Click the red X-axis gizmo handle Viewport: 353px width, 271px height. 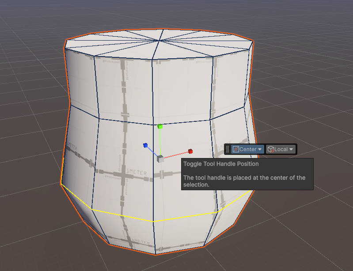pyautogui.click(x=190, y=151)
